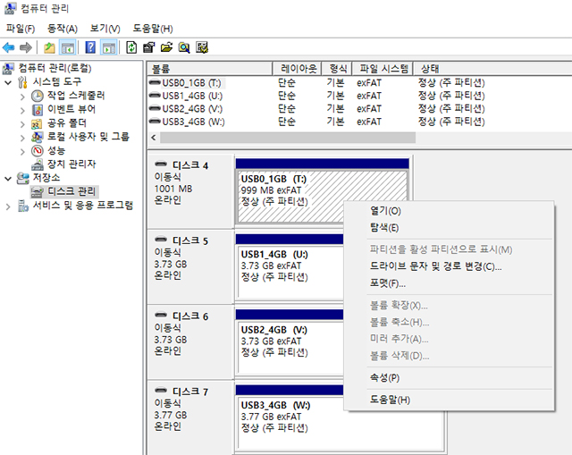This screenshot has width=572, height=455.
Task: Open the 파일(F) menu
Action: [21, 29]
